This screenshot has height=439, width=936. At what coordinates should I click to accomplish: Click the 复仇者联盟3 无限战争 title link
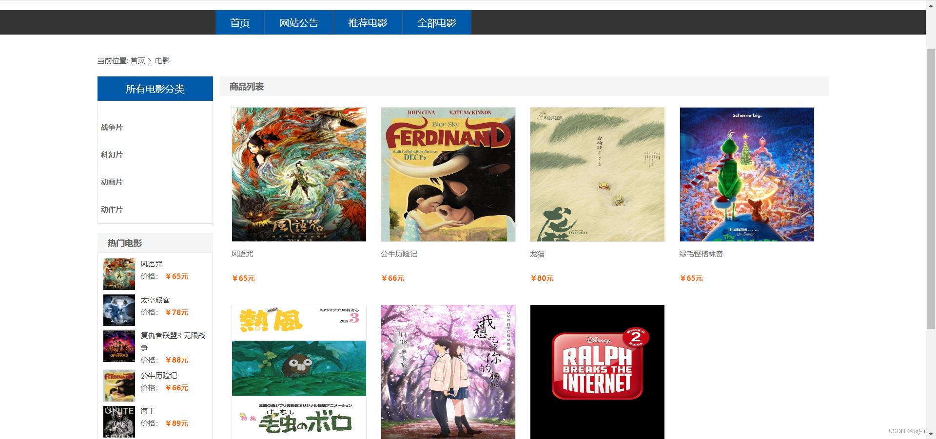point(173,342)
